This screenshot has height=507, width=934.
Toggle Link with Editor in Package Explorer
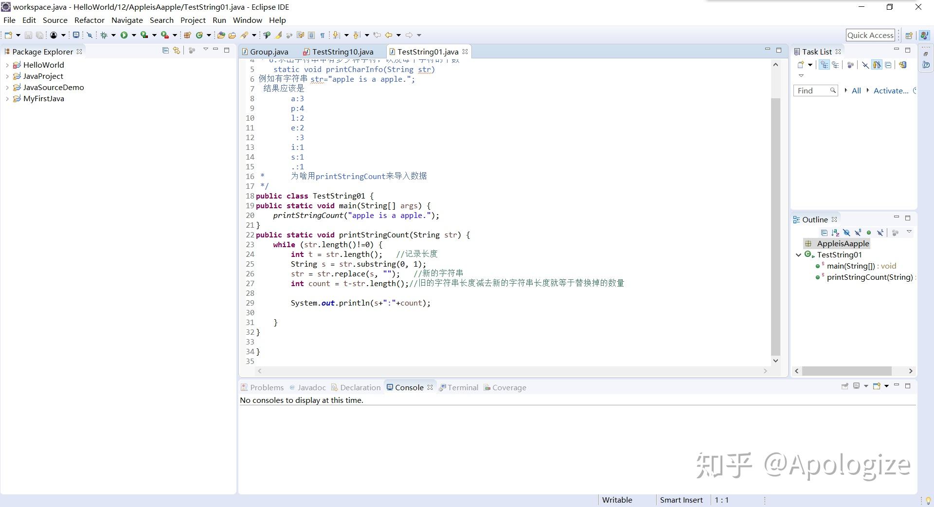177,50
